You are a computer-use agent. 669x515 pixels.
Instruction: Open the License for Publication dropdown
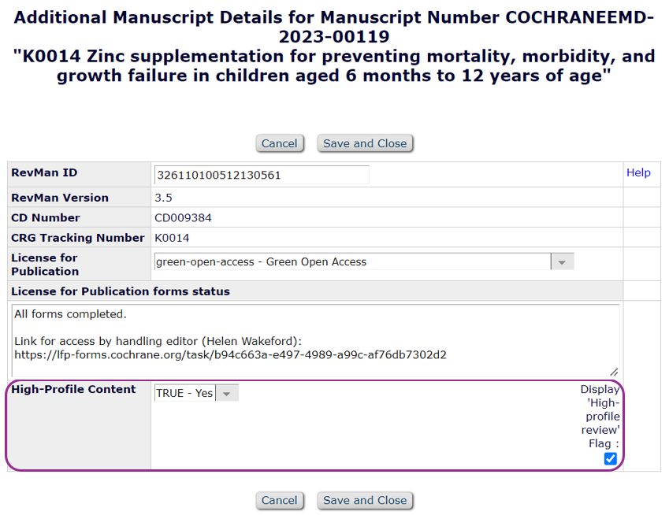(363, 261)
